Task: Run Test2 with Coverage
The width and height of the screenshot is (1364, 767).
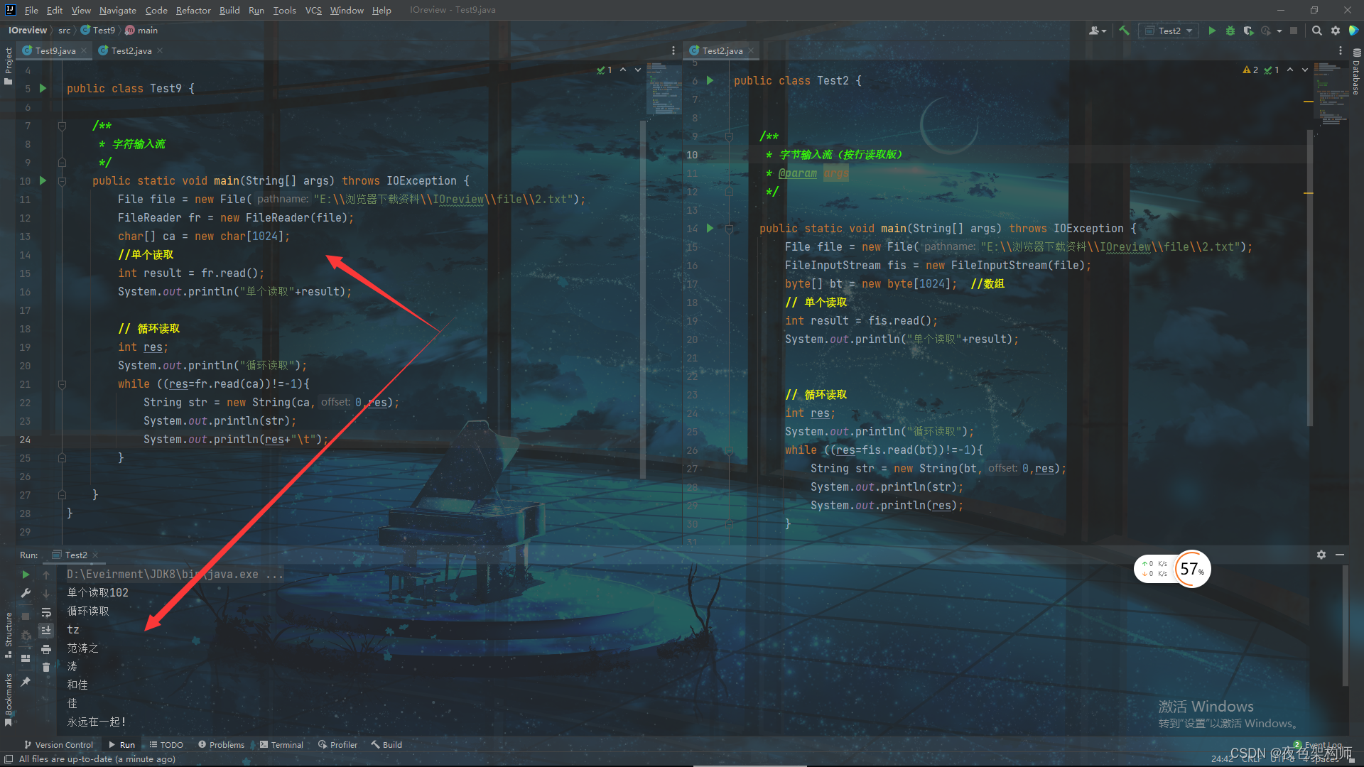Action: pyautogui.click(x=1248, y=31)
